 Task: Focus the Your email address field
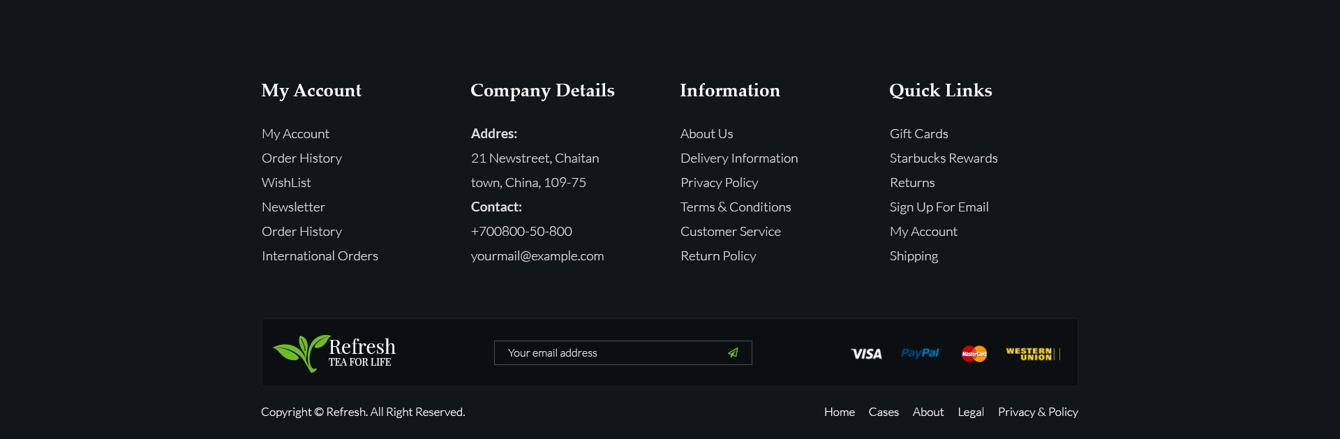(x=623, y=353)
